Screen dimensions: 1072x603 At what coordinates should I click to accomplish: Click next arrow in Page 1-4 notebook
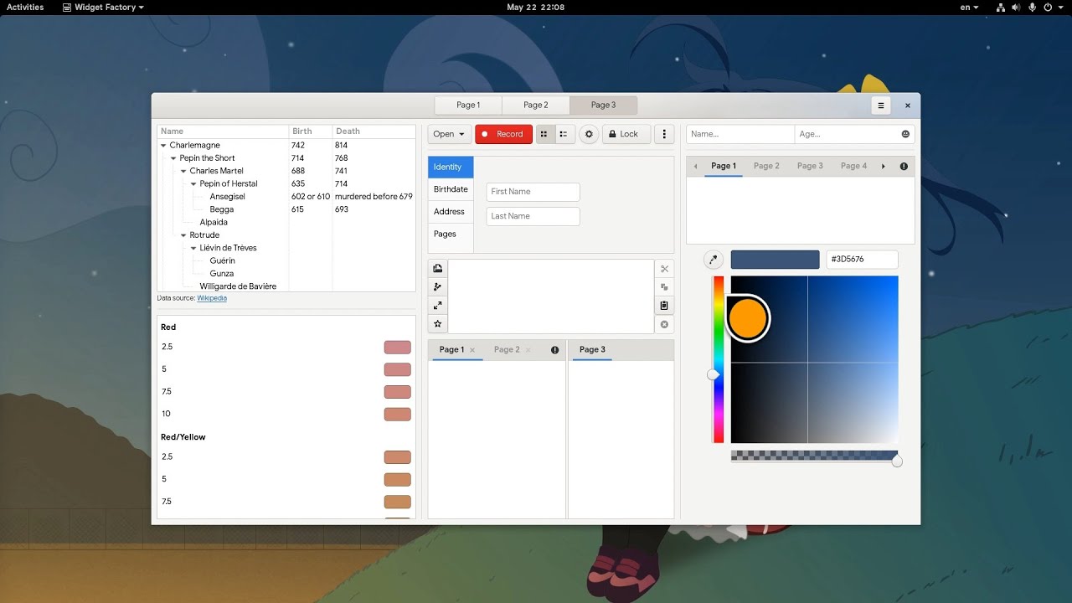pos(883,166)
